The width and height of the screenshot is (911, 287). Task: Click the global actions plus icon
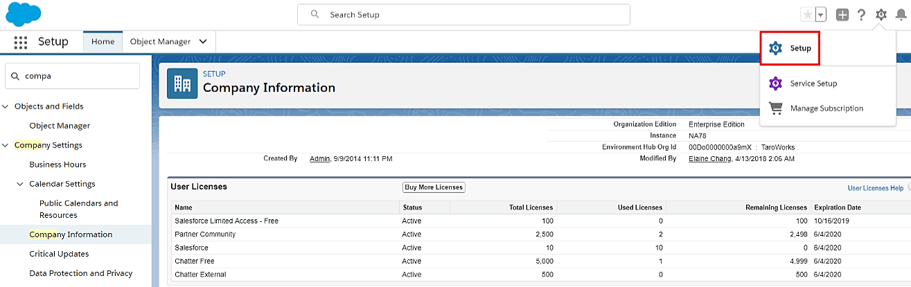click(842, 15)
